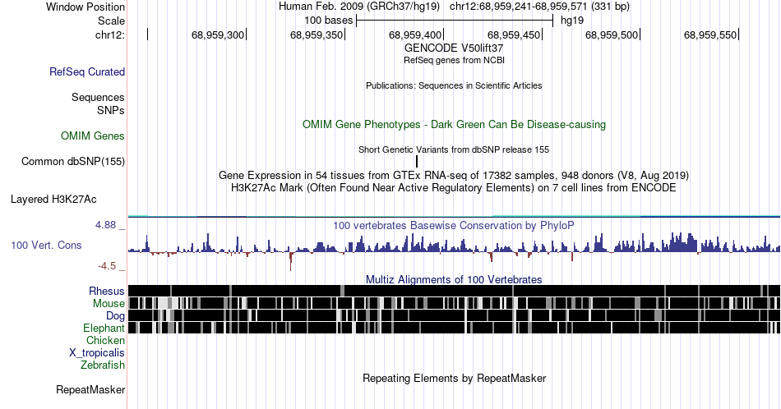Open the 100 Vert. Cons track label
781x409 pixels.
click(x=46, y=245)
